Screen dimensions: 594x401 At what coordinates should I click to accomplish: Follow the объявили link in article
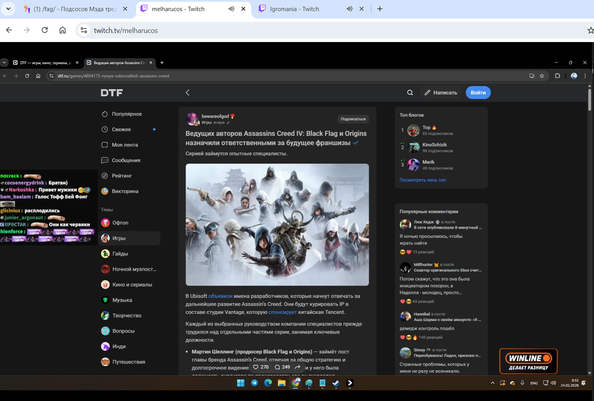click(220, 296)
